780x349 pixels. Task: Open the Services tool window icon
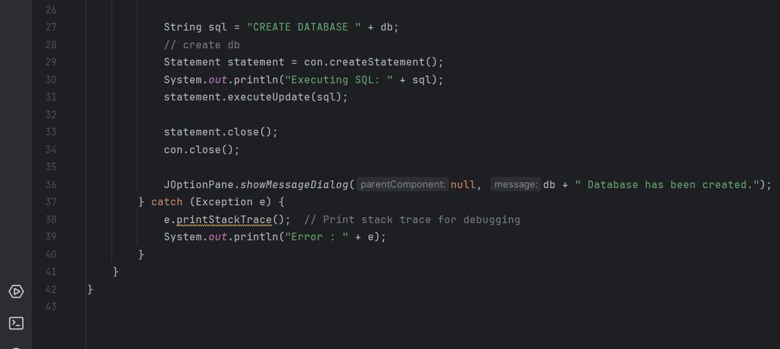coord(16,291)
